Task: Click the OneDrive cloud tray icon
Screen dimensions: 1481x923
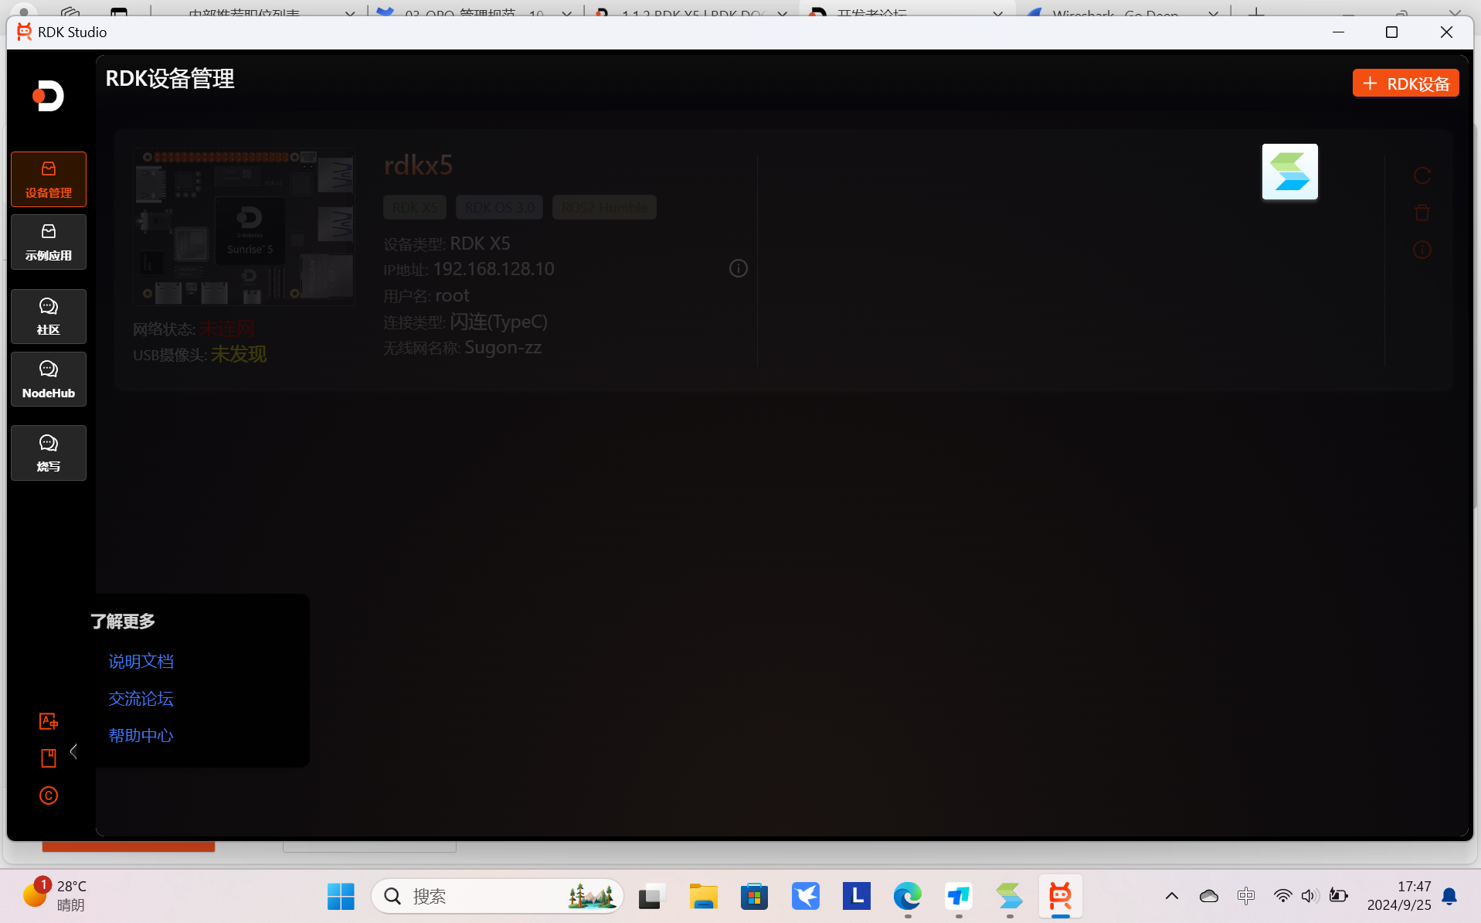Action: 1209,896
